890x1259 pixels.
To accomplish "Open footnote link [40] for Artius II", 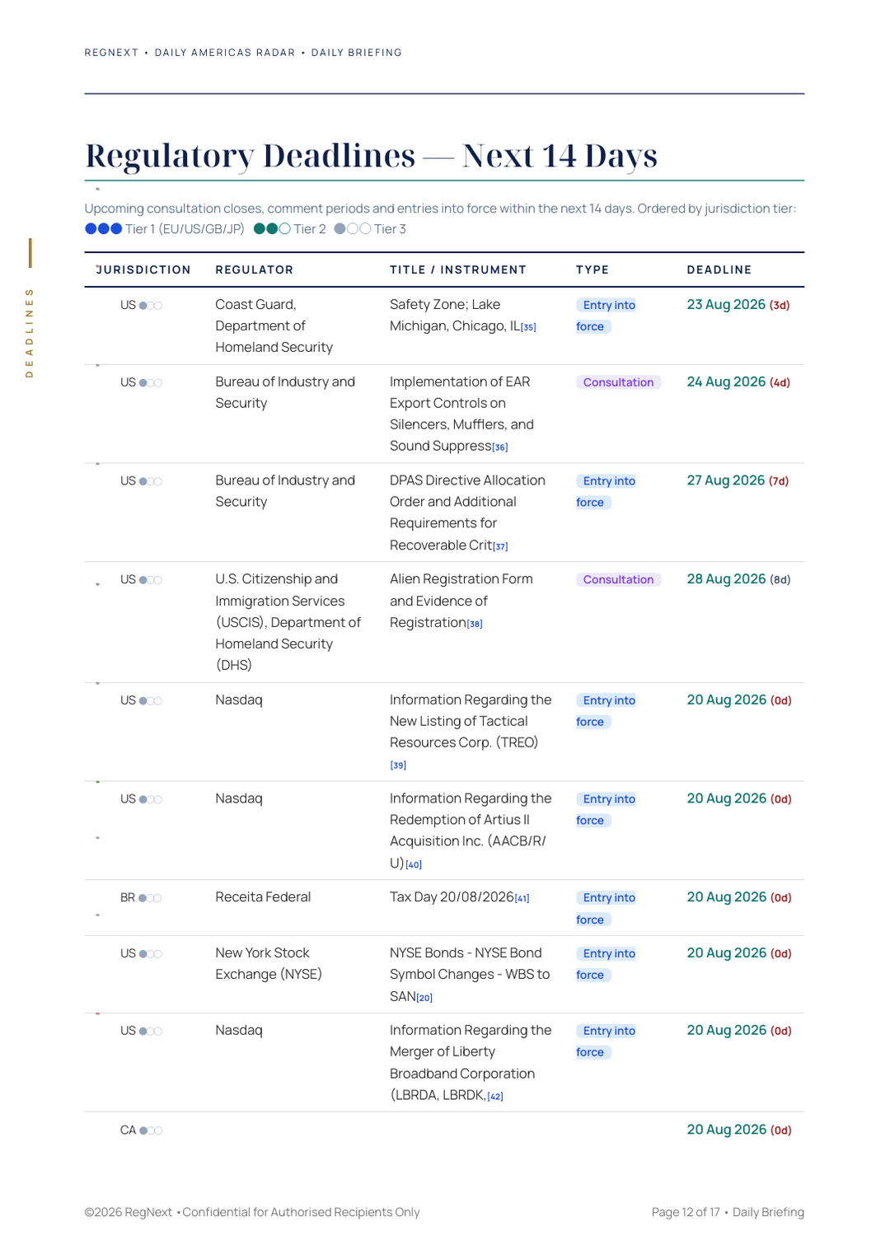I will click(414, 864).
